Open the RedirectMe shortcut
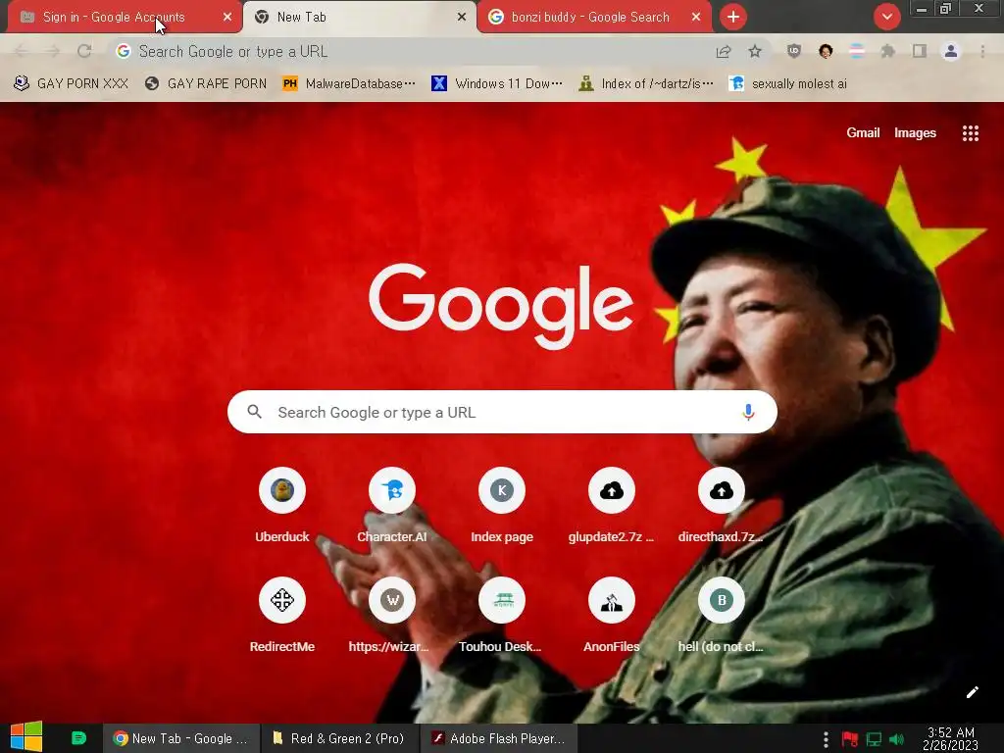The width and height of the screenshot is (1004, 753). 282,616
